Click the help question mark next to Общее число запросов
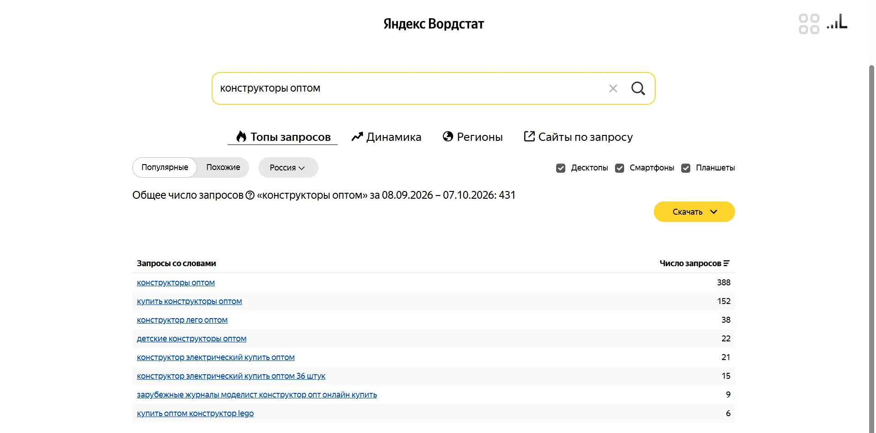876x433 pixels. coord(250,195)
